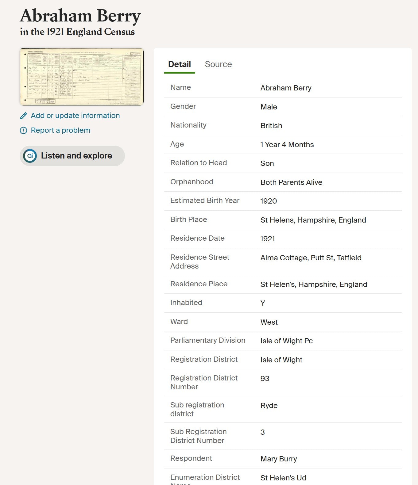Click the Abraham Berry page heading
The image size is (418, 485).
coord(80,16)
